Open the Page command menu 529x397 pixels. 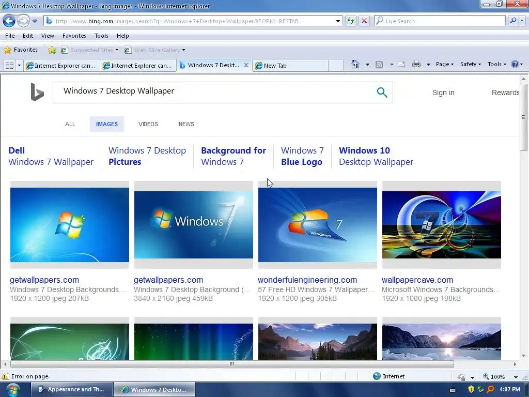tap(445, 64)
